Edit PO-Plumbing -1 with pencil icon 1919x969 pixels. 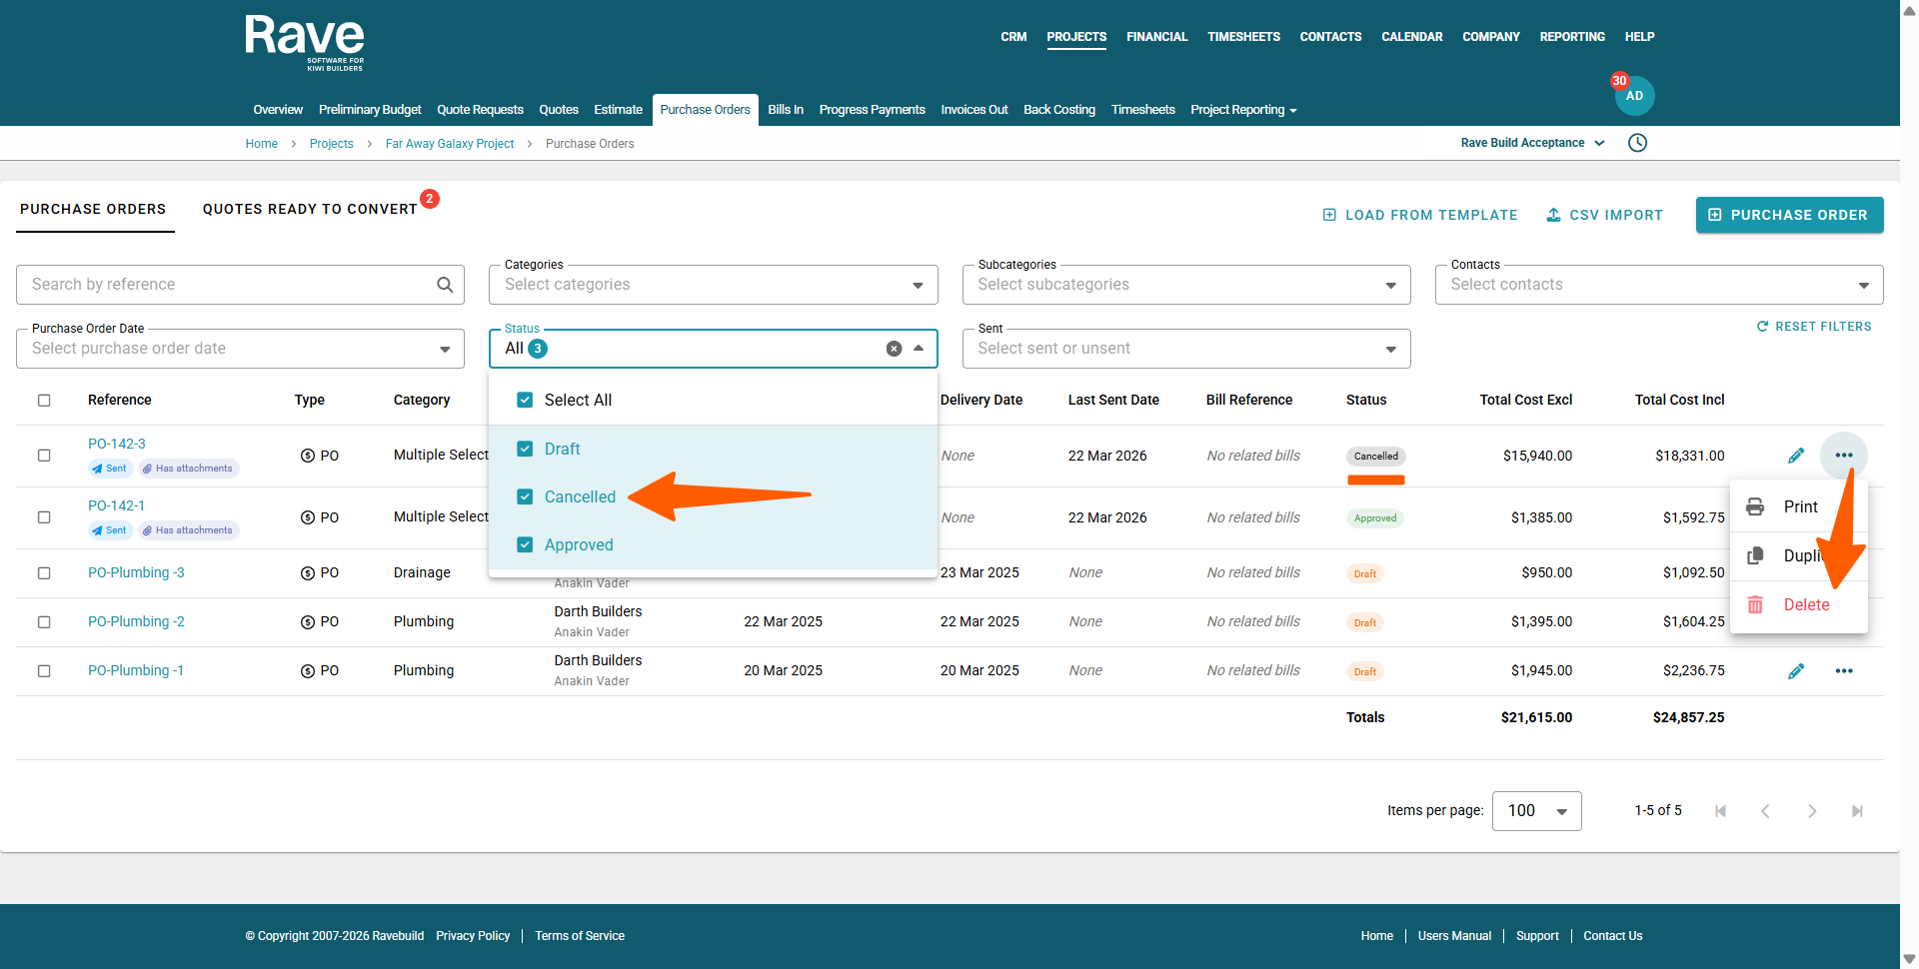click(1795, 671)
